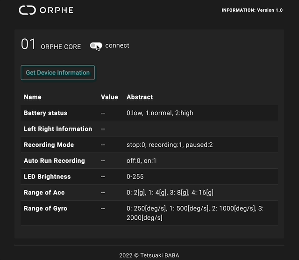Click the LED Brightness value '--'

point(103,177)
